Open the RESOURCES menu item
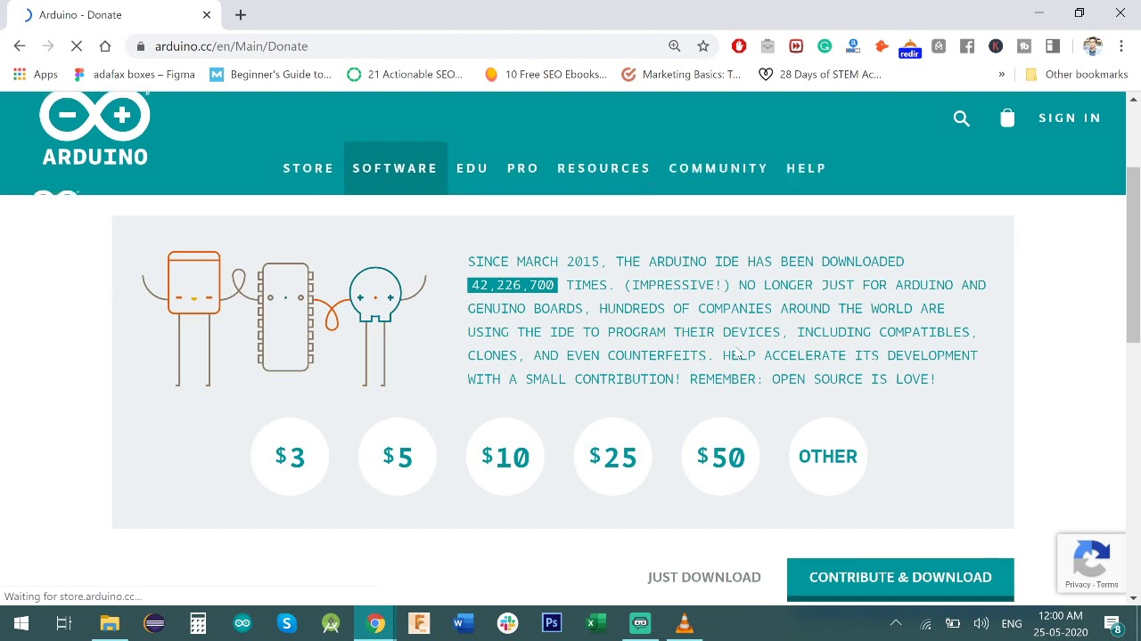 pyautogui.click(x=603, y=168)
